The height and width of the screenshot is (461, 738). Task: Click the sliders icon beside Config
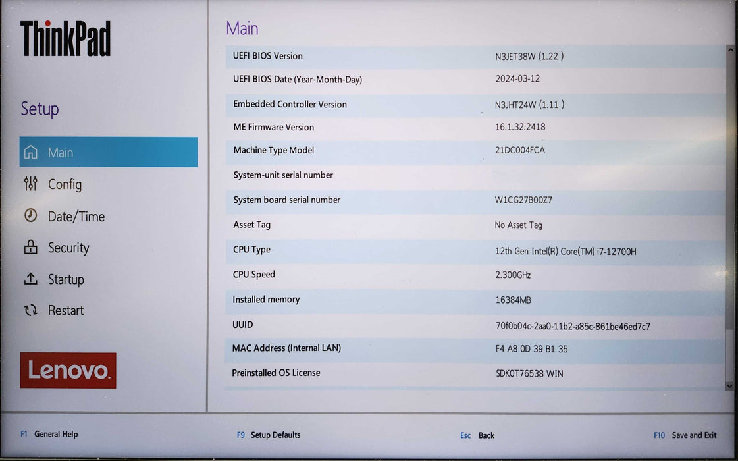tap(30, 184)
